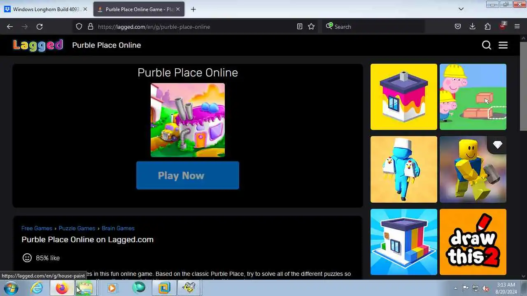The width and height of the screenshot is (527, 296).
Task: Expand the list all tabs dropdown
Action: (461, 9)
